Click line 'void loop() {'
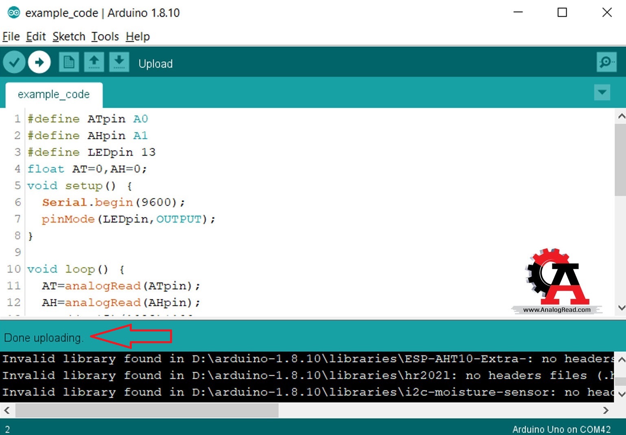The width and height of the screenshot is (626, 435). [x=76, y=269]
